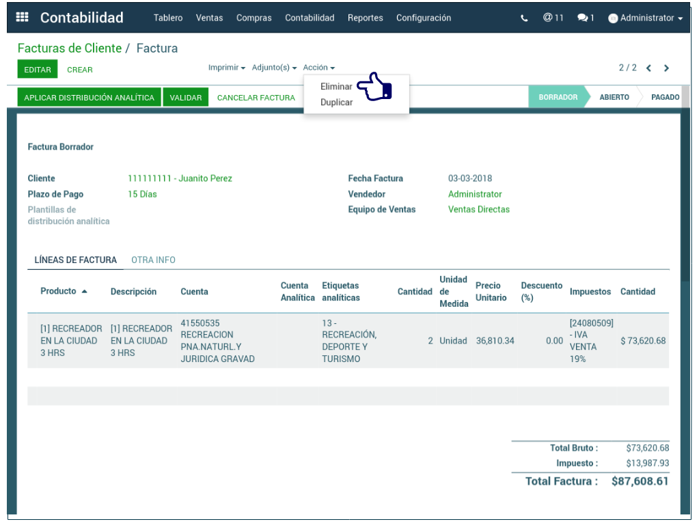Open the @ mentions notification counter

[553, 18]
